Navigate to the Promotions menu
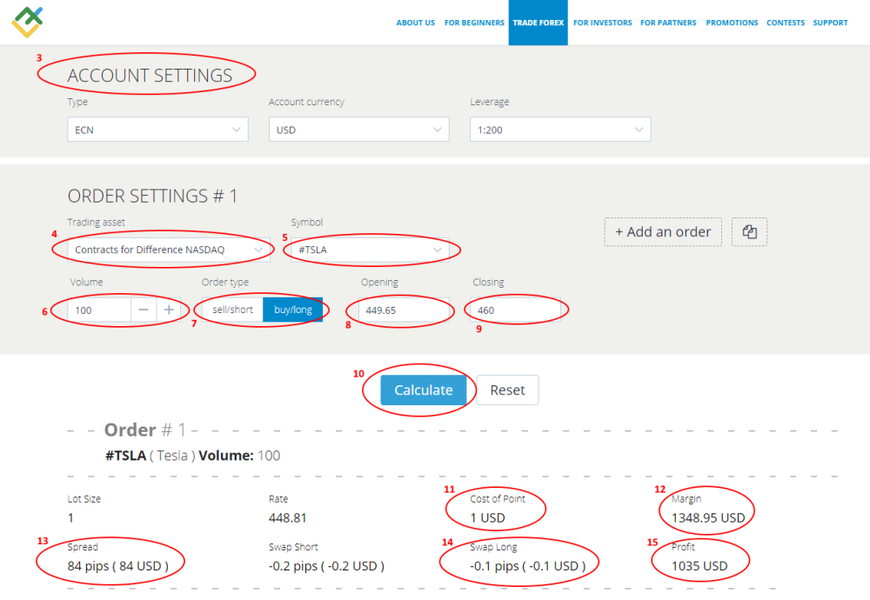870x600 pixels. [732, 23]
